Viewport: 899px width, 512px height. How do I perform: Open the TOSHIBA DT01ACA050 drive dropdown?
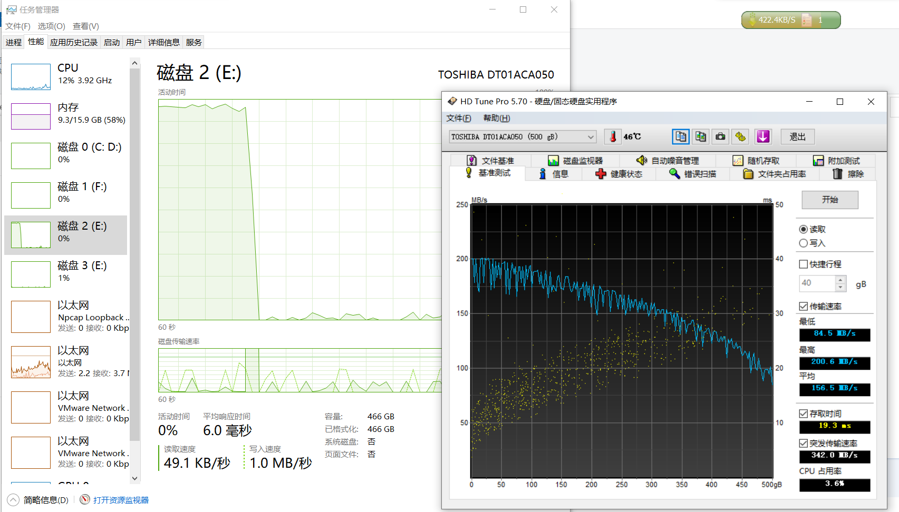click(523, 137)
